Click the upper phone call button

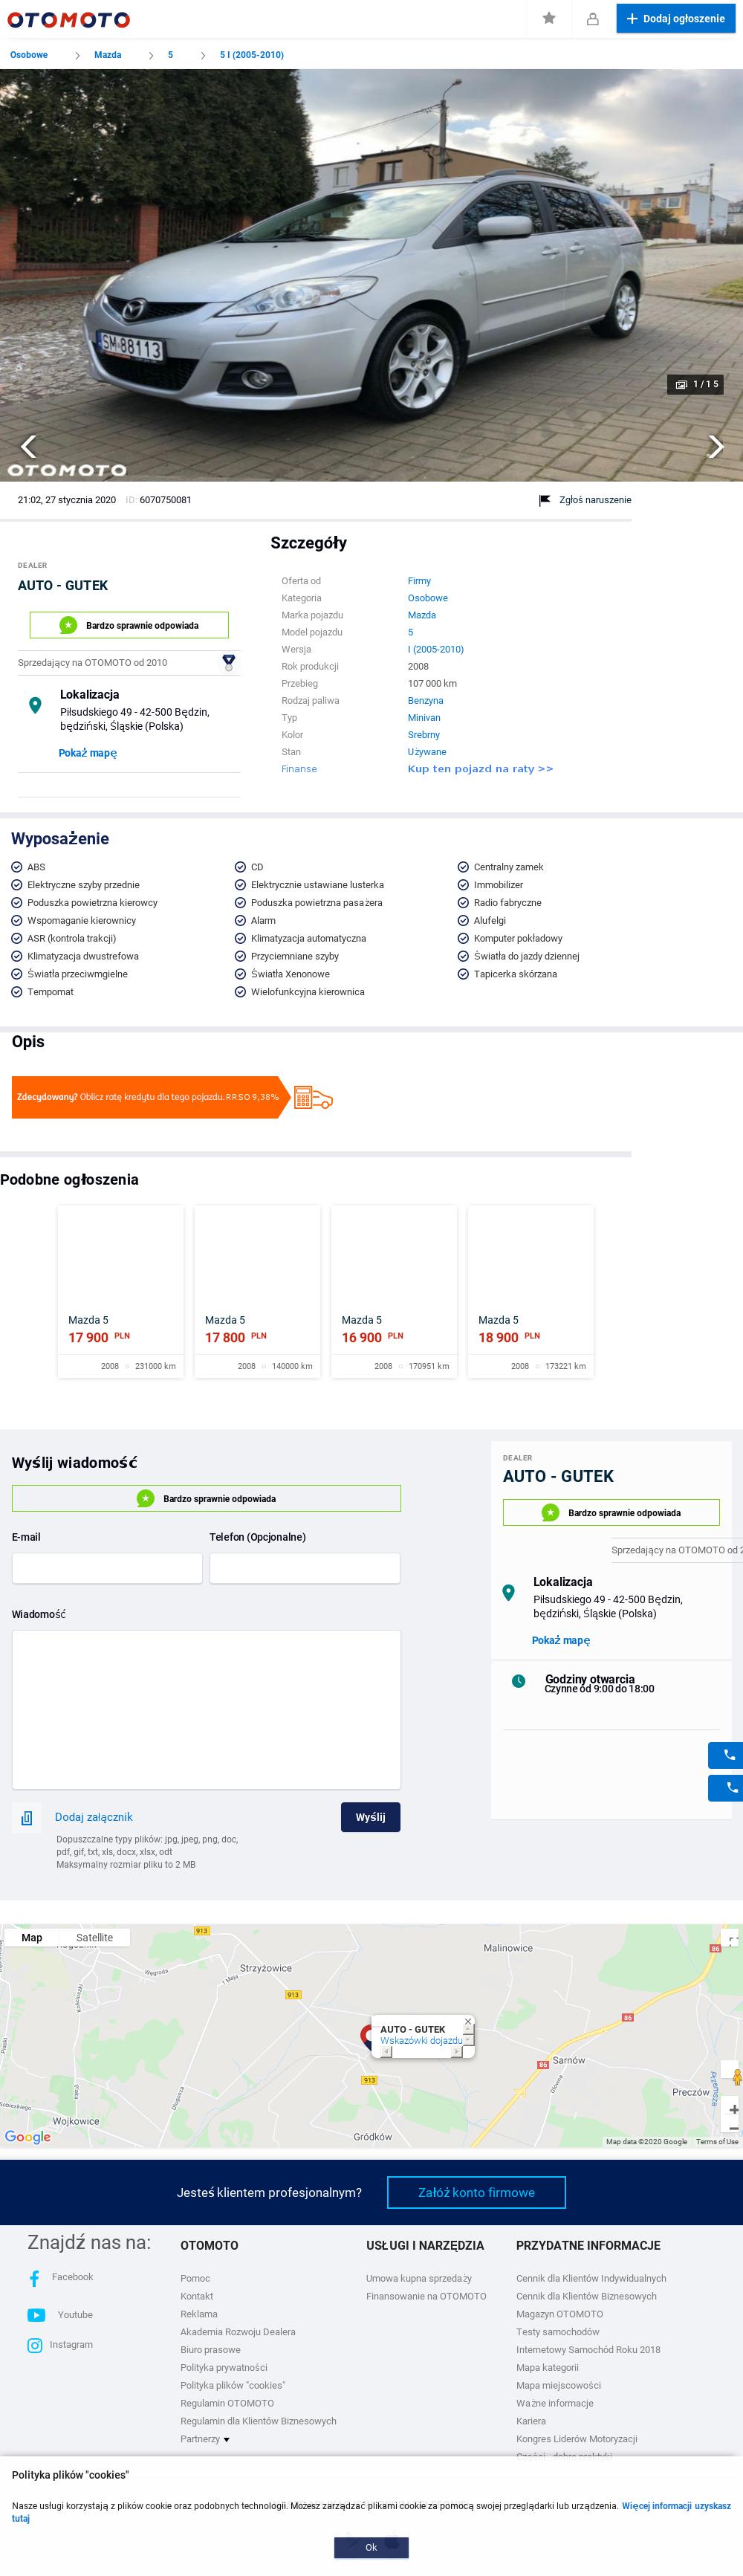pos(727,1754)
